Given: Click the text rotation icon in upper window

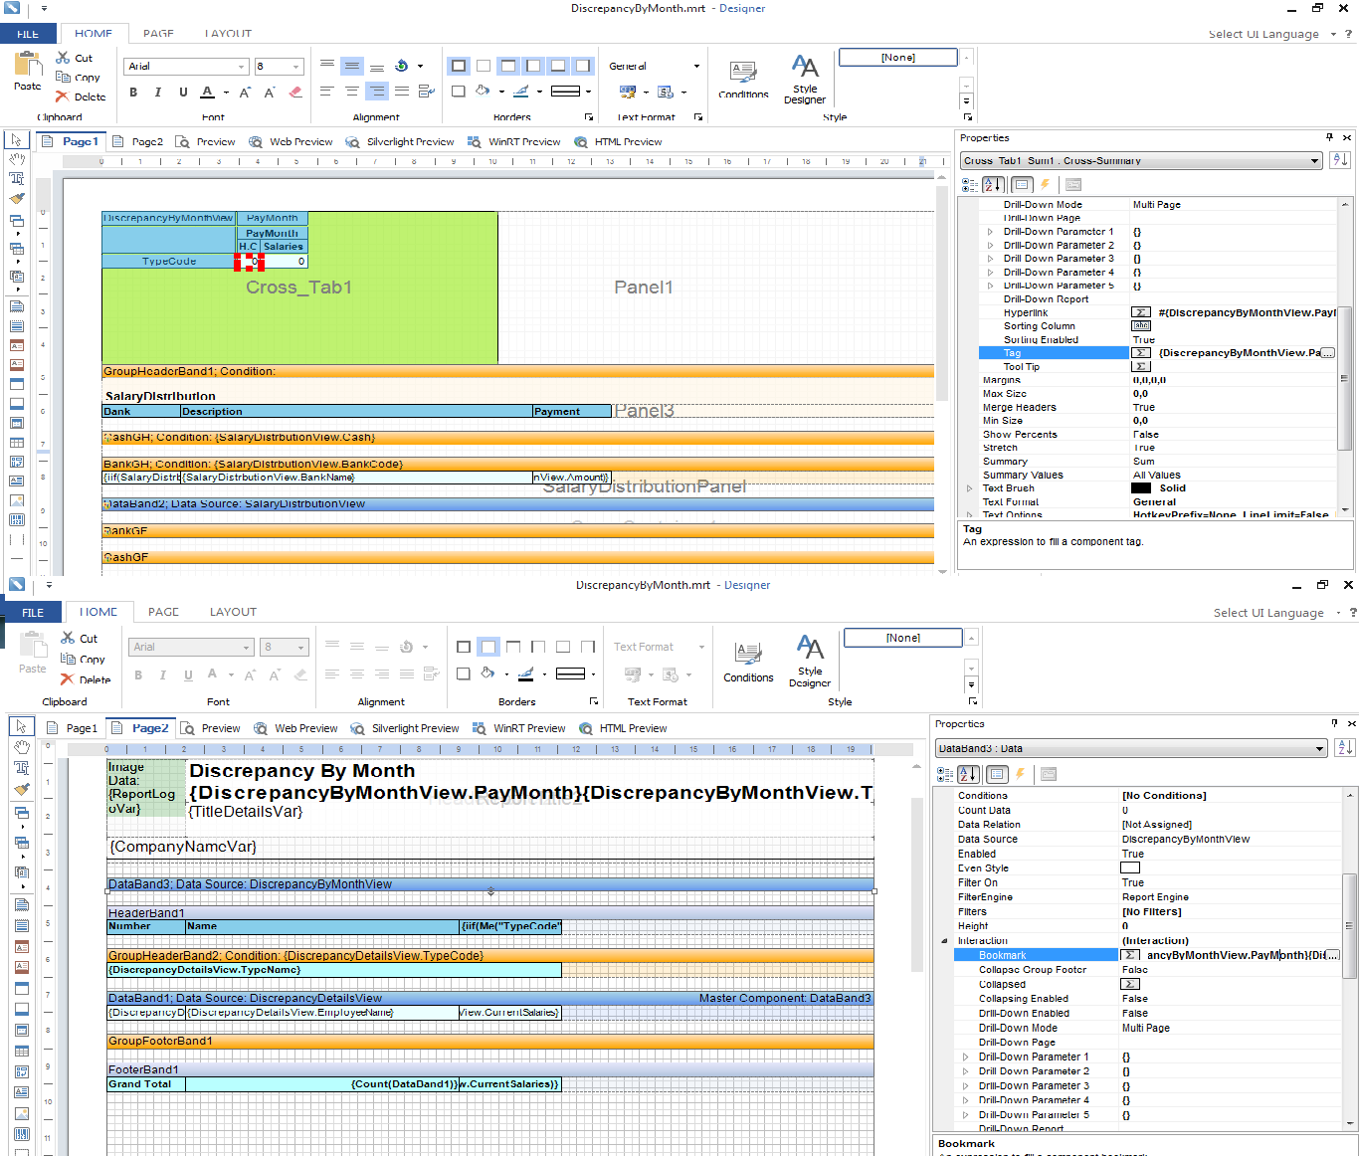Looking at the screenshot, I should pos(402,66).
